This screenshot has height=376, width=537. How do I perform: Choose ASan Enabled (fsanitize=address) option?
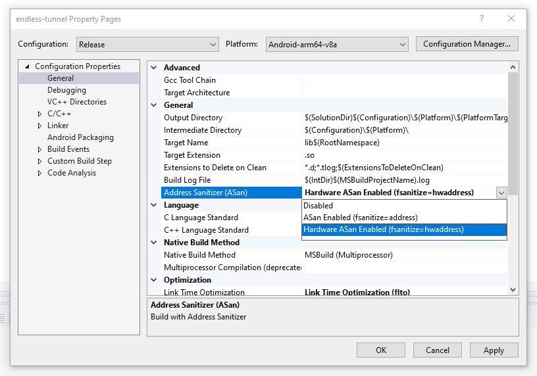[360, 218]
